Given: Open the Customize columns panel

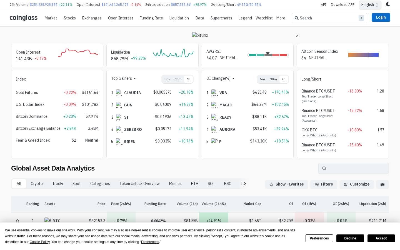Looking at the screenshot, I should point(357,184).
